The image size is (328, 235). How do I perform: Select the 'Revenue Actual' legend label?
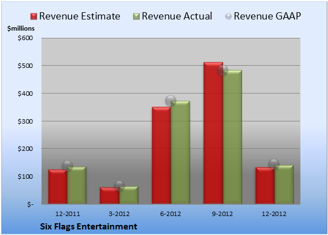[x=177, y=16]
